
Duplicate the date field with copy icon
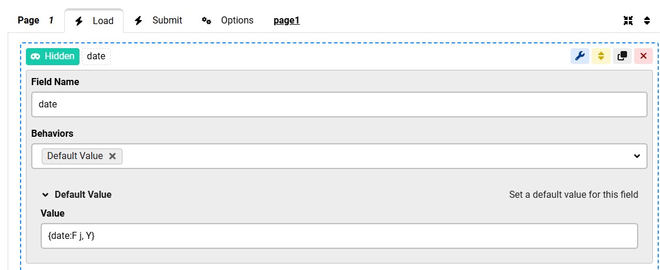(x=622, y=56)
